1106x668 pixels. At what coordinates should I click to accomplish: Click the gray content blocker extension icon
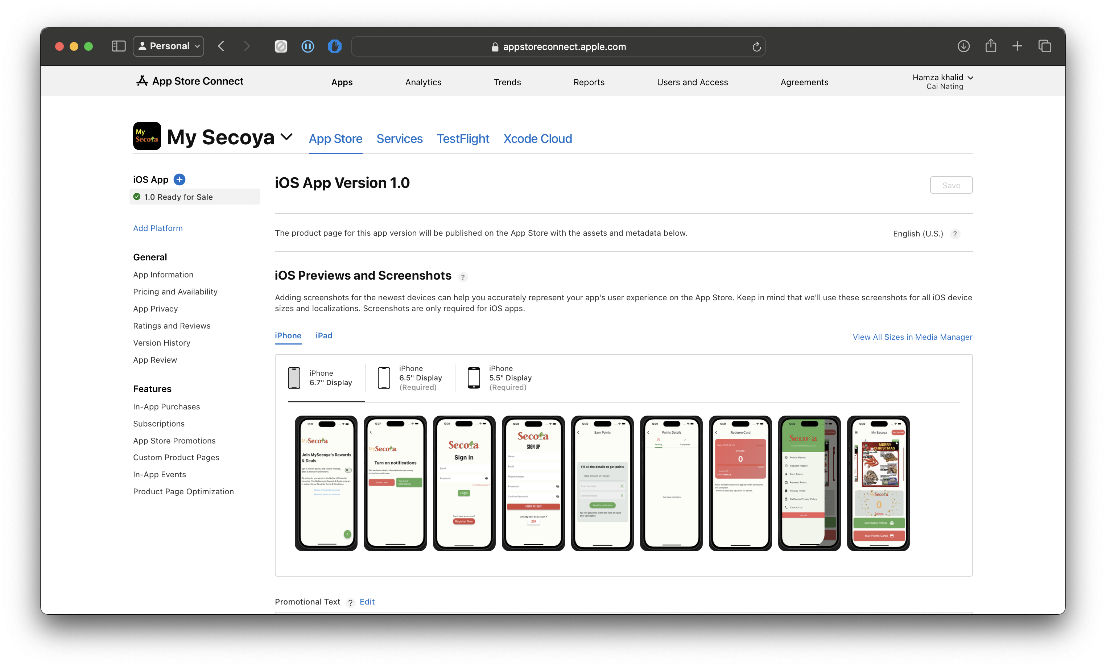(x=281, y=46)
